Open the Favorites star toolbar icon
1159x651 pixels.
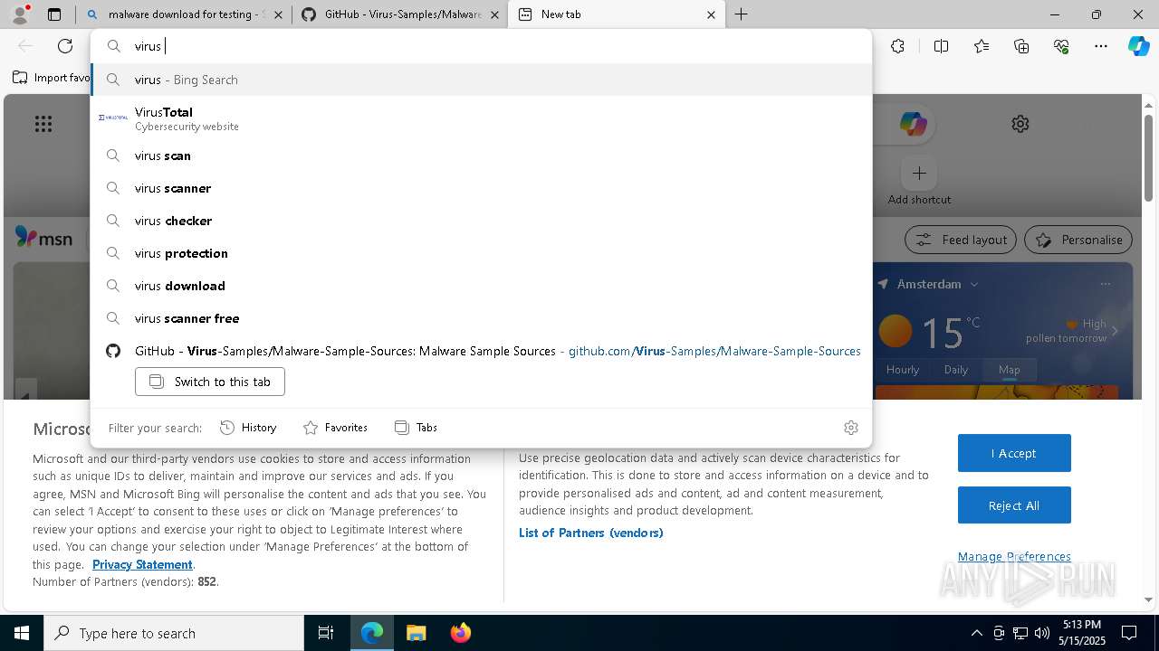[x=982, y=46]
